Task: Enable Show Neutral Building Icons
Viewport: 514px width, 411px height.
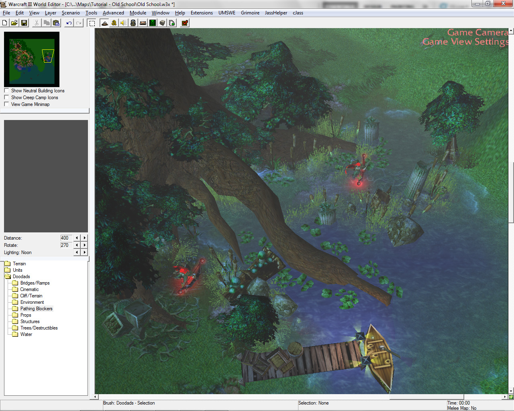Action: (6, 91)
